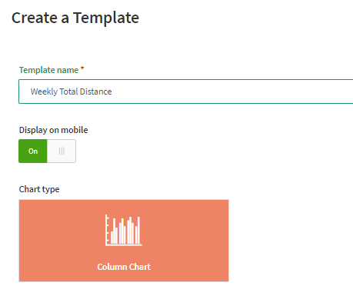Click the orange tile area left of the chart icon
The height and width of the screenshot is (296, 353).
click(62, 231)
